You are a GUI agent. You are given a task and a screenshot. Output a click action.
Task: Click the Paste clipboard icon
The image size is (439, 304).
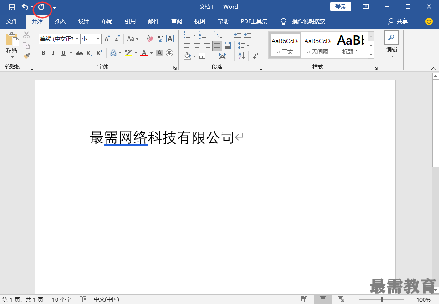(12, 39)
